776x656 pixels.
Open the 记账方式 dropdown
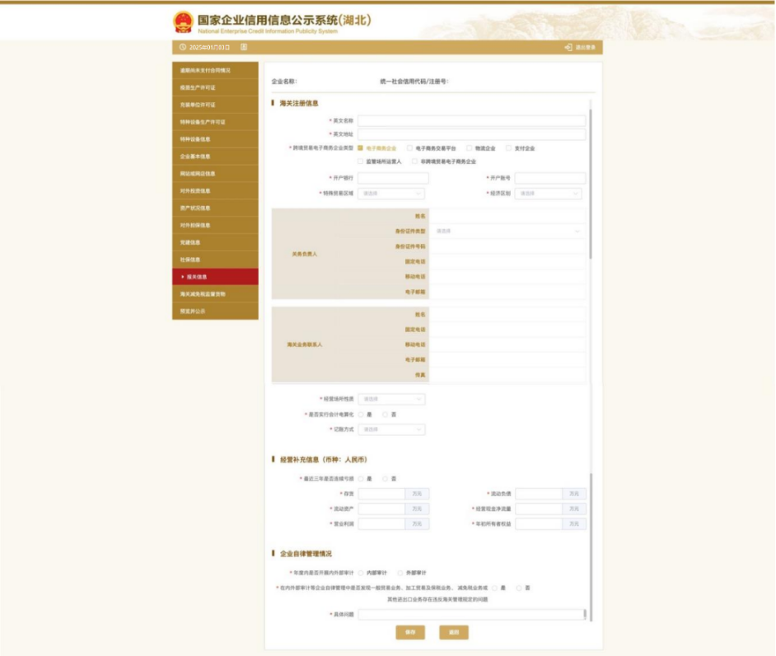[391, 429]
